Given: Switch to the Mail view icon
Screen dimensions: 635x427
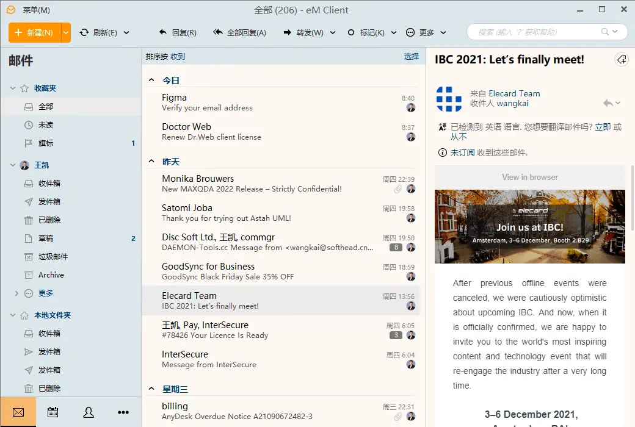Looking at the screenshot, I should click(18, 412).
